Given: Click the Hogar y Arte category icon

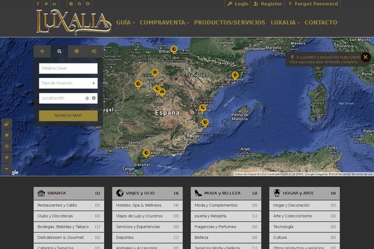Looking at the screenshot, I should tap(277, 193).
